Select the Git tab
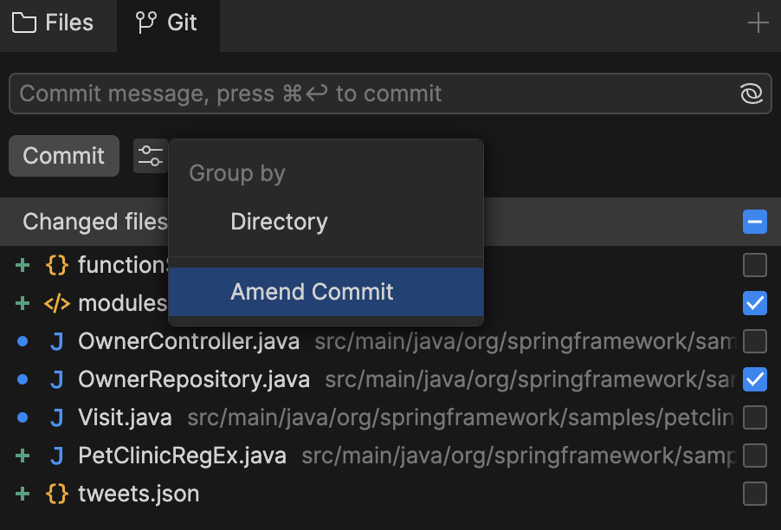Screen dimensions: 781x530 [168, 23]
